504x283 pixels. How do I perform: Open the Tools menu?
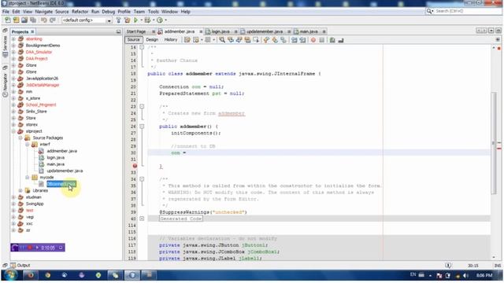[154, 12]
